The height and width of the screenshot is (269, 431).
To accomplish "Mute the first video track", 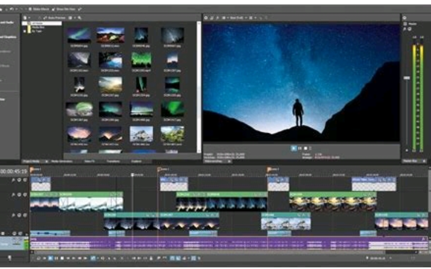I will point(19,180).
